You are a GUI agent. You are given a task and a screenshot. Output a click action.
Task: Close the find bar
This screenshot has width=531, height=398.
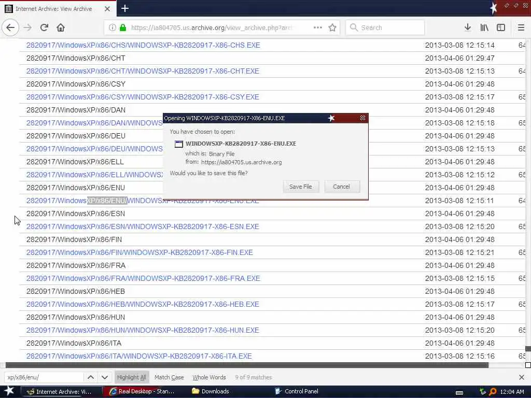pyautogui.click(x=522, y=377)
